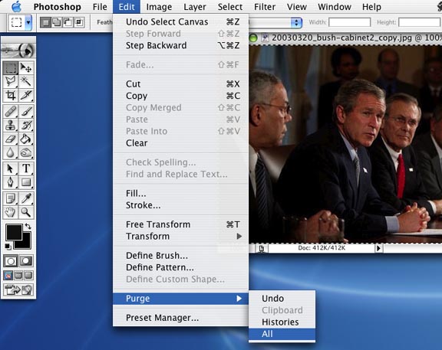This screenshot has width=442, height=350.
Task: Choose Subtract from Selection mode
Action: (68, 22)
